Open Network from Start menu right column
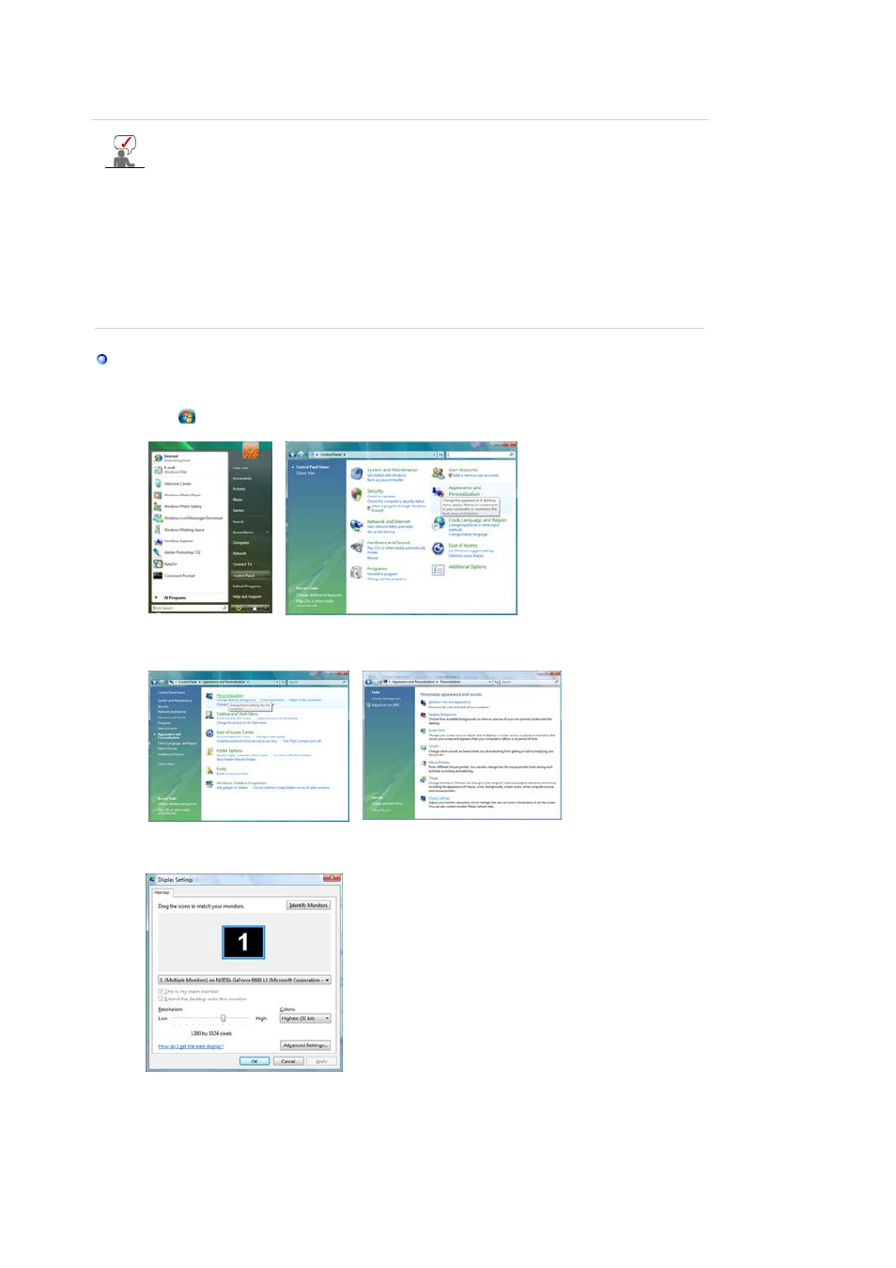 coord(239,553)
